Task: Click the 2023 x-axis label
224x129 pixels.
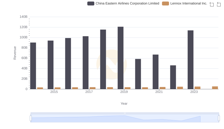Action: pyautogui.click(x=194, y=92)
